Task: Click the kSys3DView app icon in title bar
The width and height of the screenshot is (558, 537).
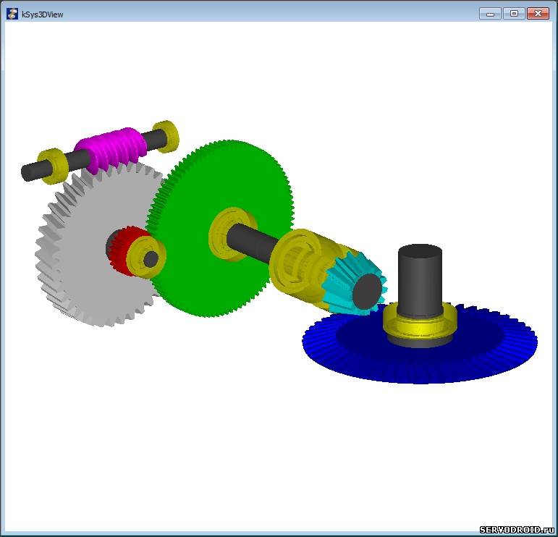Action: tap(12, 14)
